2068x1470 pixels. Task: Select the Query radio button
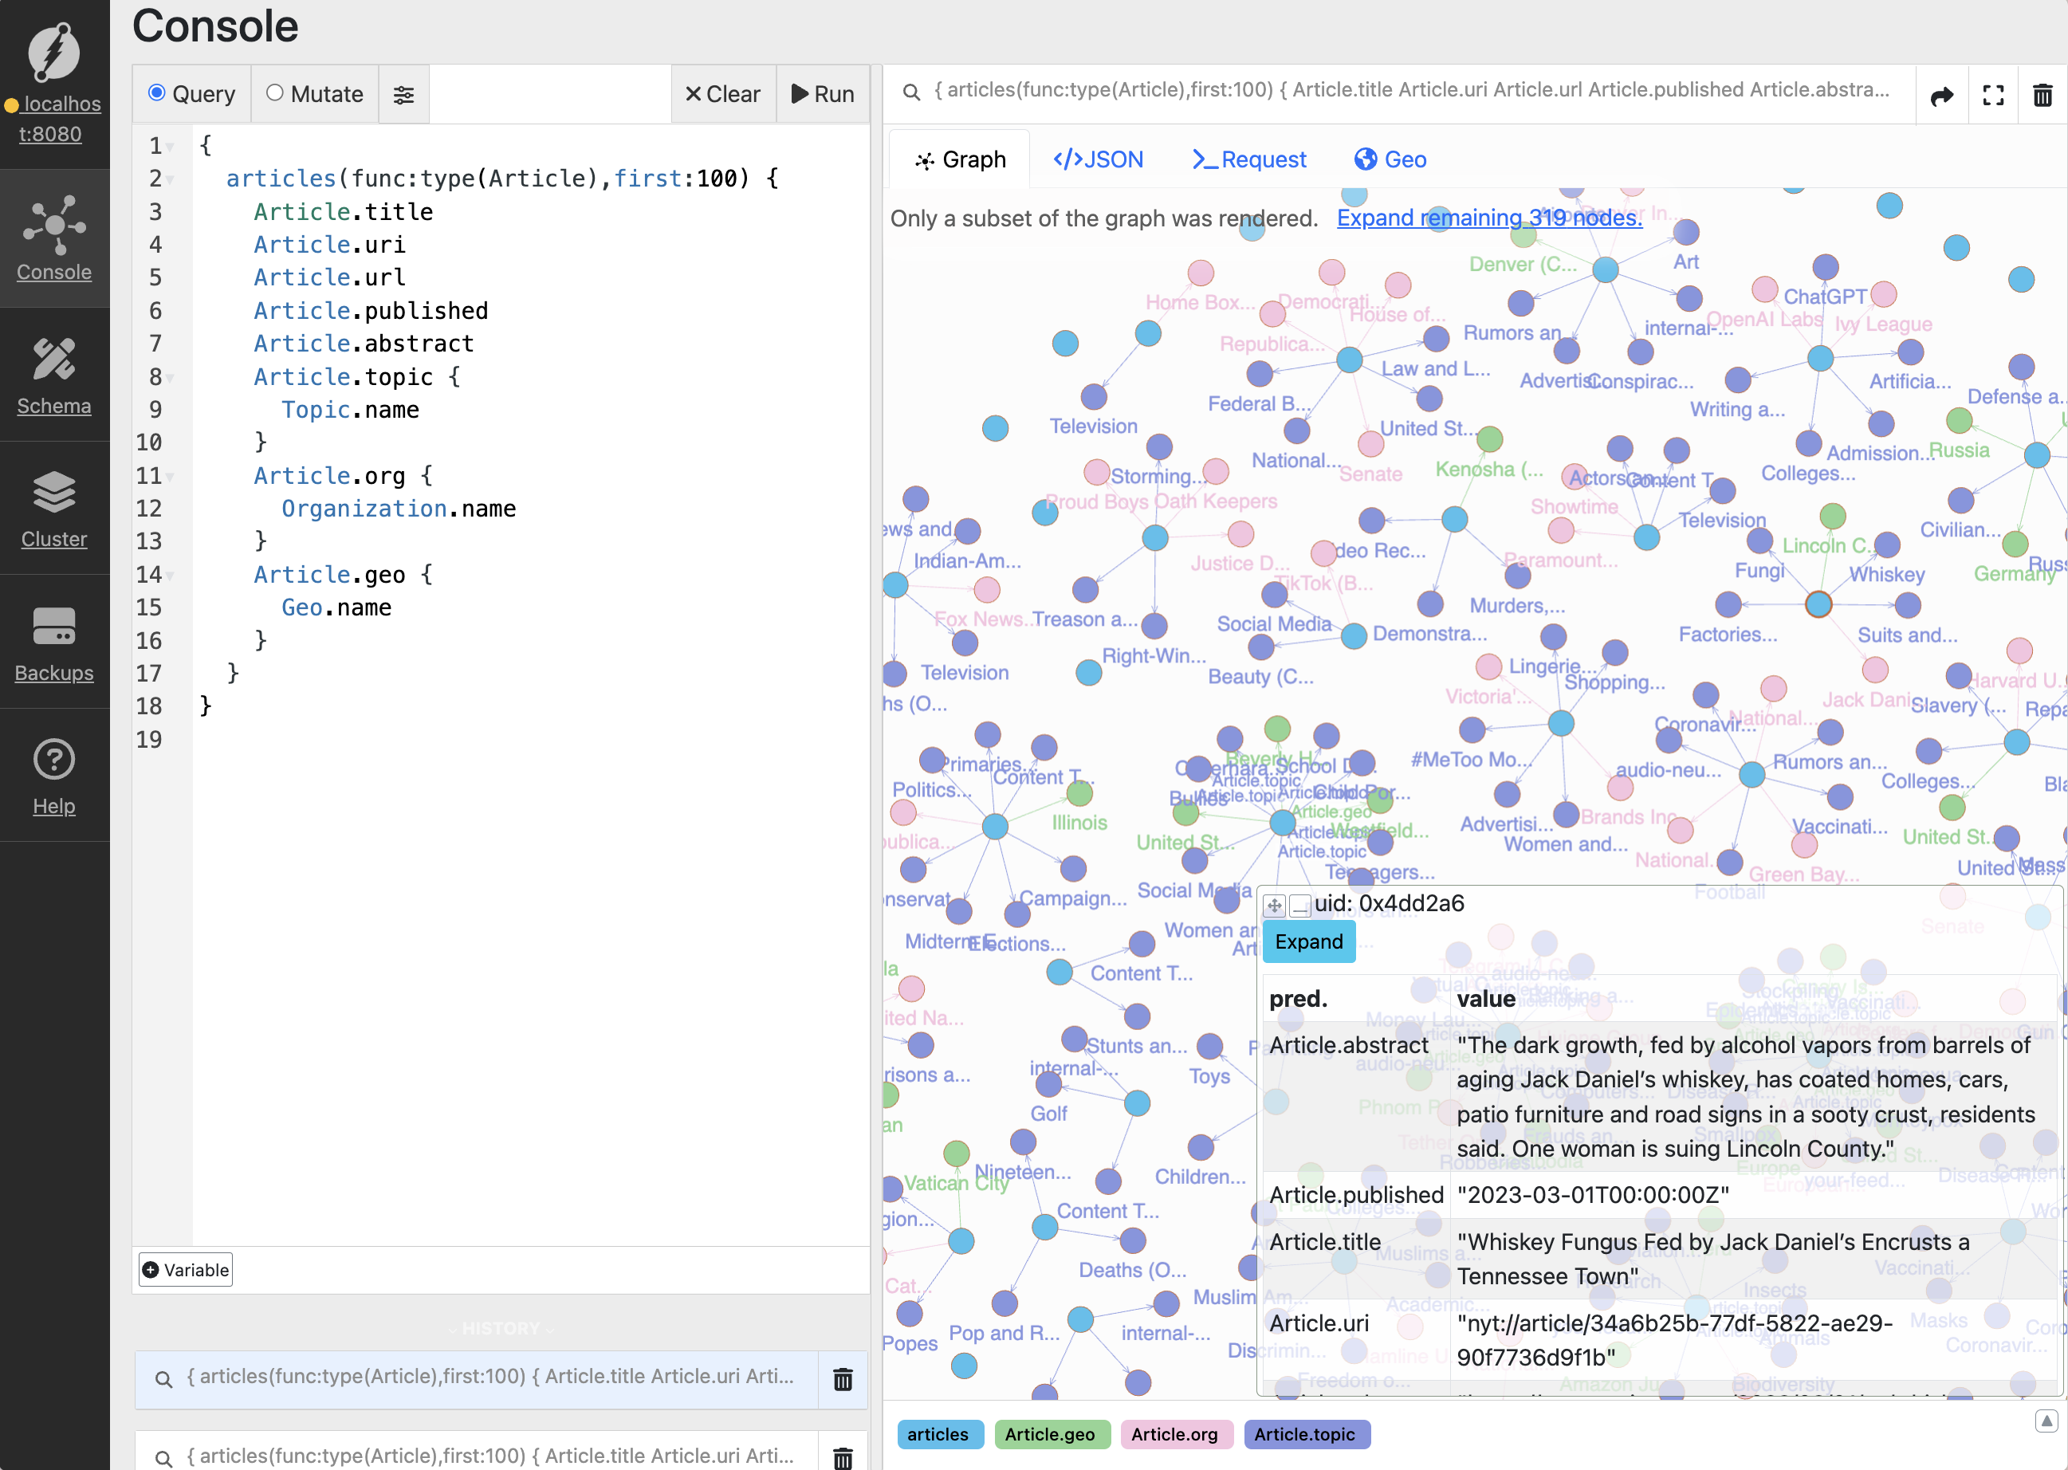[159, 92]
